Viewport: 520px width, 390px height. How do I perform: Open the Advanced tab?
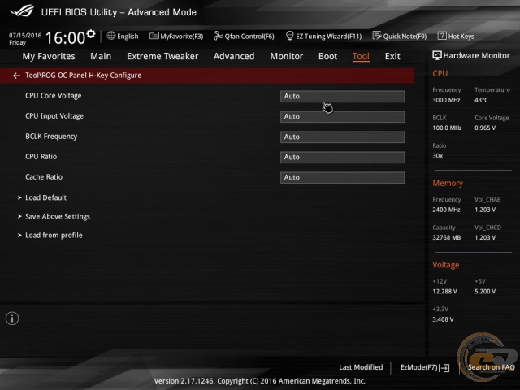click(234, 56)
